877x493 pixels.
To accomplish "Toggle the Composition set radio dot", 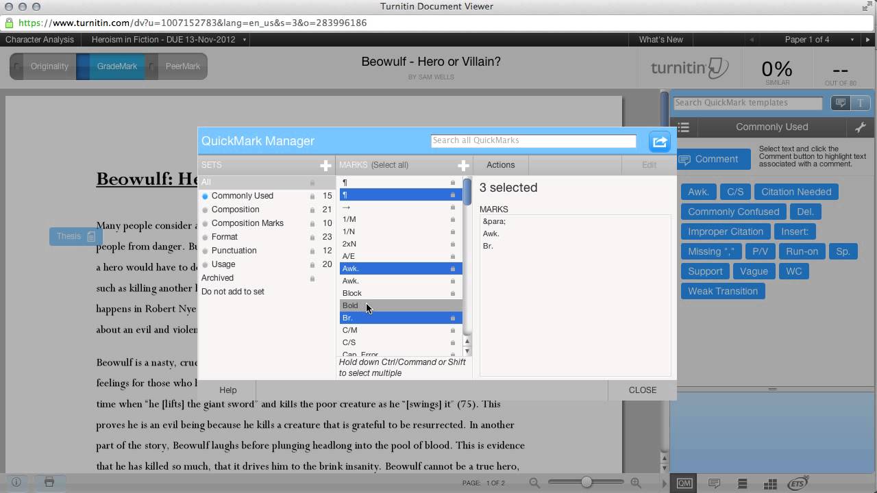I will [205, 210].
